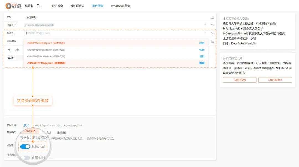Click the person icon in 发件人 row
This screenshot has width=299, height=167.
tap(212, 33)
